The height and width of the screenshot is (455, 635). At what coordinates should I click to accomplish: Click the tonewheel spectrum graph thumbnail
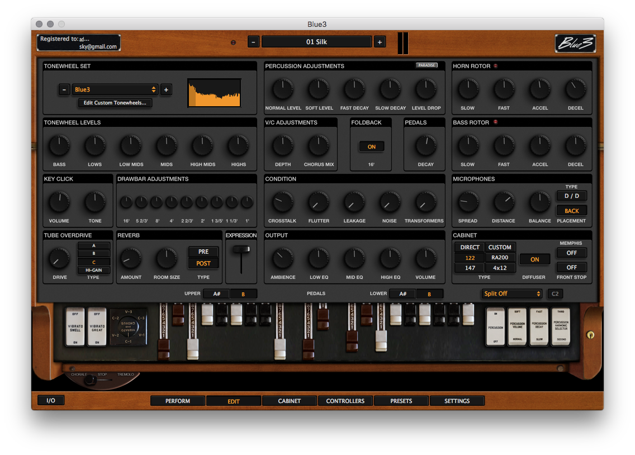pos(214,92)
